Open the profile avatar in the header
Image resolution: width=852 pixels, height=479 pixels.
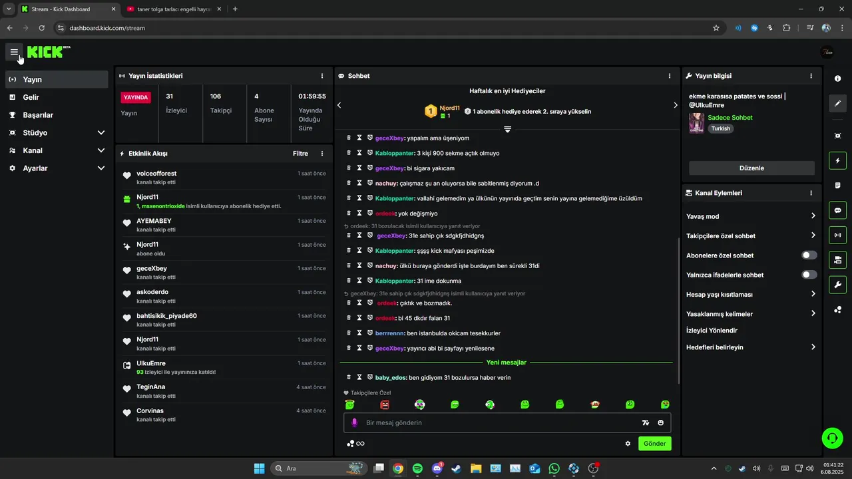tap(827, 52)
